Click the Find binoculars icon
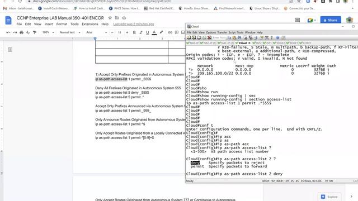358x201 pixels. [239, 37]
